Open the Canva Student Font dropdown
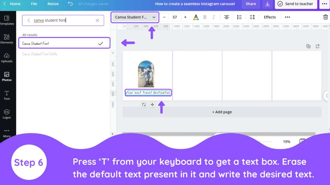This screenshot has height=185, width=330. pos(135,17)
